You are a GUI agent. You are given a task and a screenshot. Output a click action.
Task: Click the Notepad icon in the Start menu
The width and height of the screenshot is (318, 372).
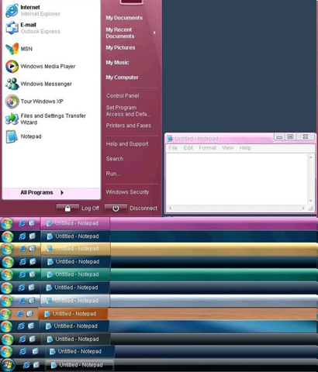pyautogui.click(x=12, y=136)
